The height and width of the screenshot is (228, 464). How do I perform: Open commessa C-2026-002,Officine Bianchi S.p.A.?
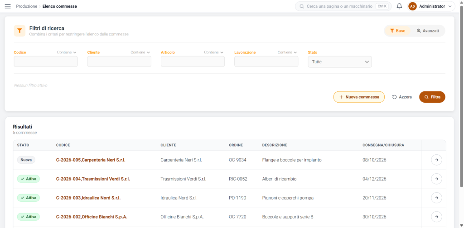pyautogui.click(x=92, y=217)
